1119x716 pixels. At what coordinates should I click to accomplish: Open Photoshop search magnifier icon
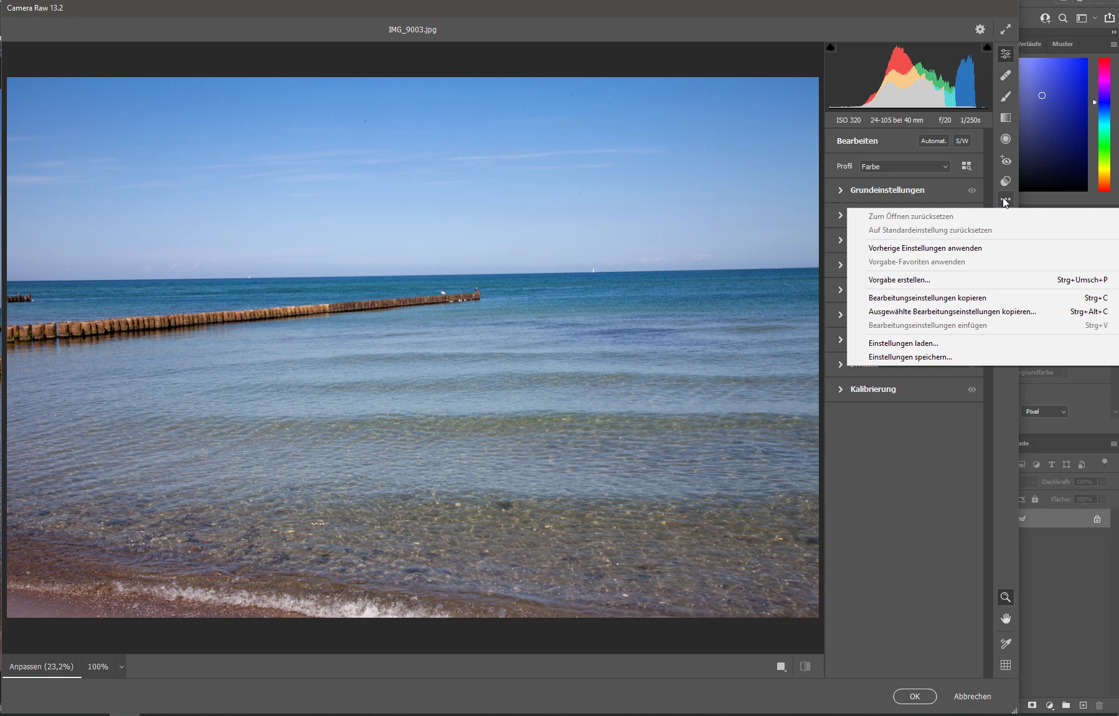click(x=1063, y=18)
